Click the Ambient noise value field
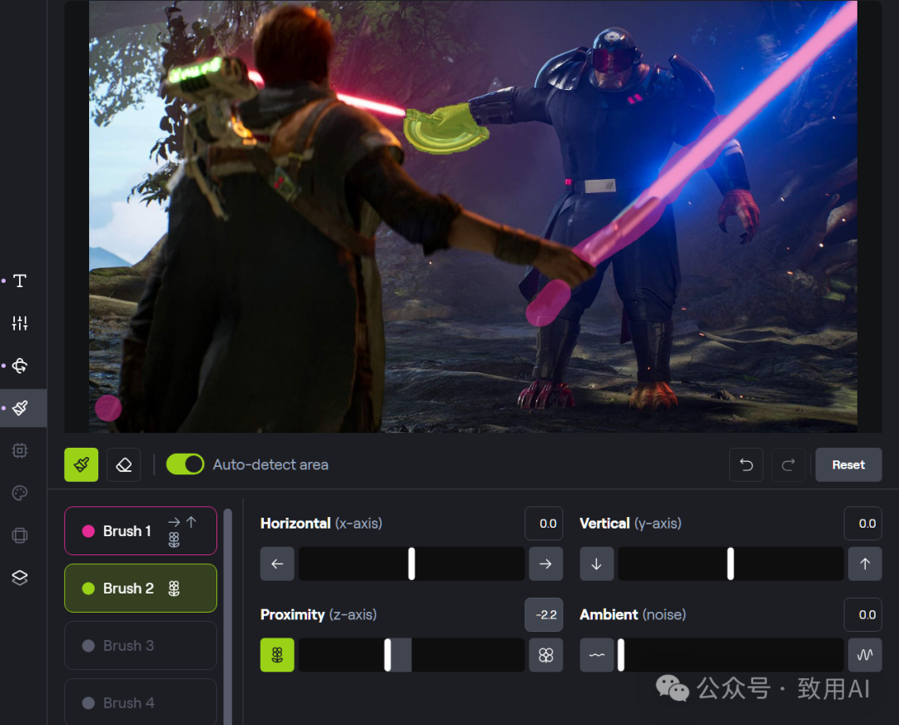The image size is (899, 725). pyautogui.click(x=863, y=614)
